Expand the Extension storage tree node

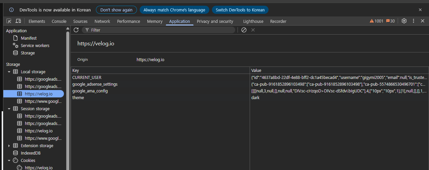[9, 146]
